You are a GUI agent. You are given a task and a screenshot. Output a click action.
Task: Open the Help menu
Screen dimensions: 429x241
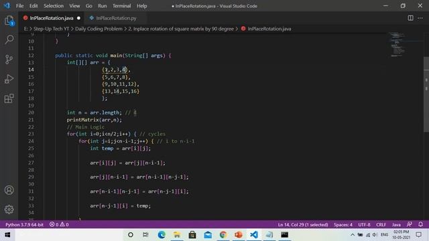141,6
